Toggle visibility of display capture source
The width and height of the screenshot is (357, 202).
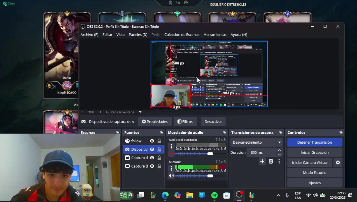152,166
